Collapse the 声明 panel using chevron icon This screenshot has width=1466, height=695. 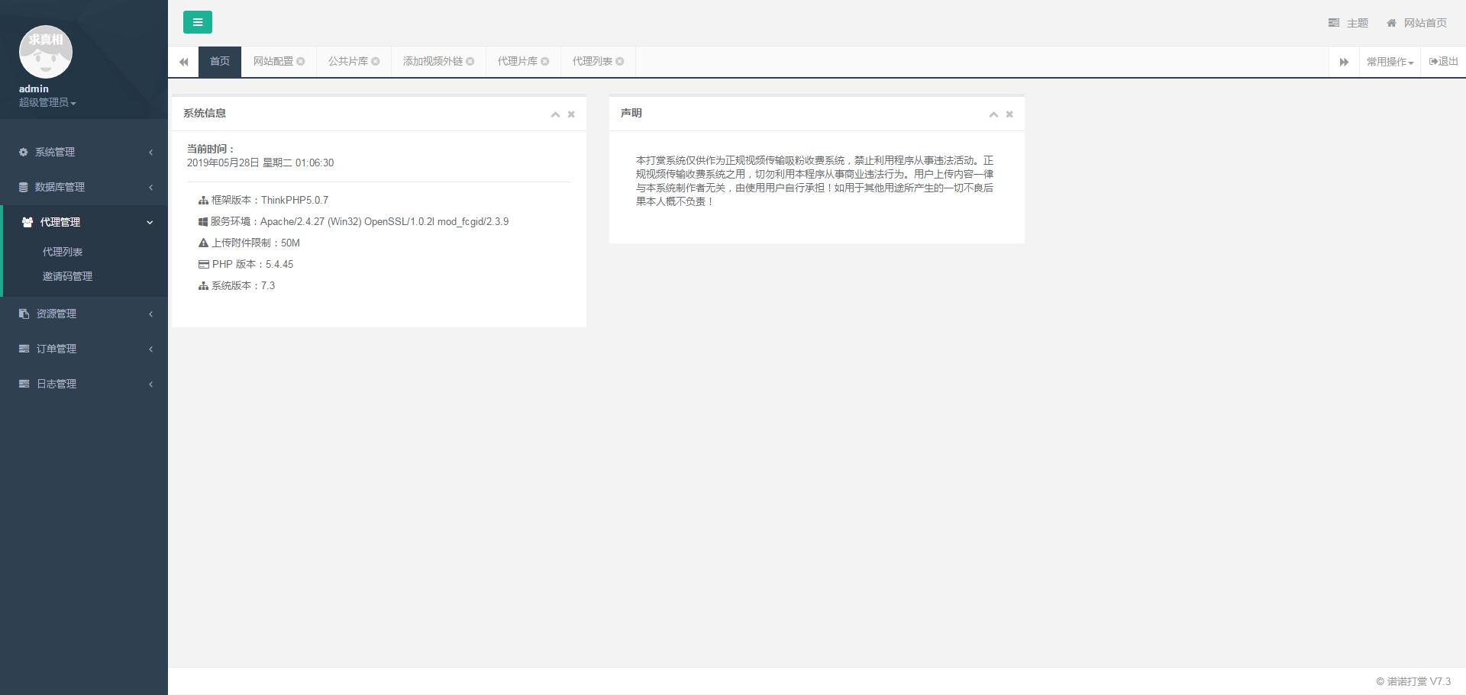993,114
